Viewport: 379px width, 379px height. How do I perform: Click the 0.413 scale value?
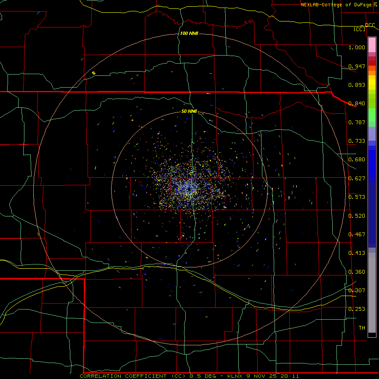point(357,253)
